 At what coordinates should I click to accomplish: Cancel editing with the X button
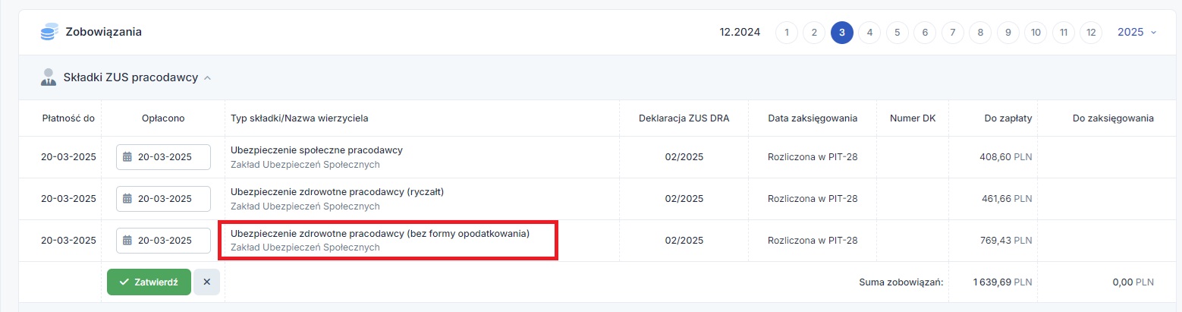click(206, 282)
